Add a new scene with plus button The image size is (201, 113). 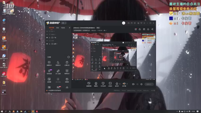click(70, 28)
